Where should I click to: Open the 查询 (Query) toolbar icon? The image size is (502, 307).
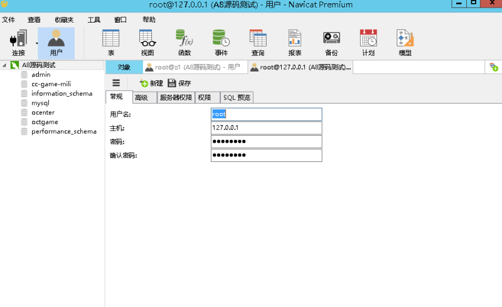coord(258,43)
